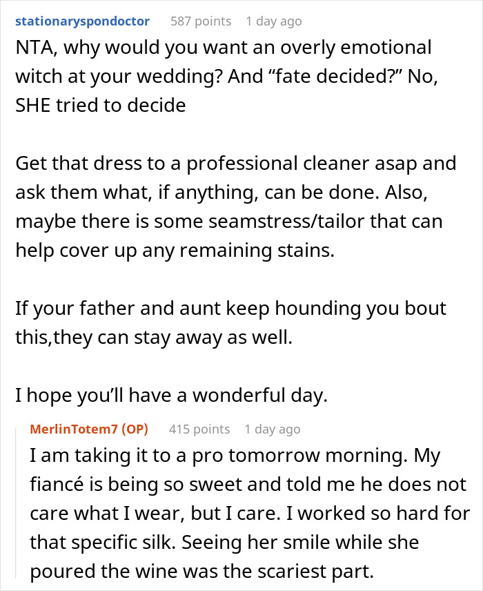
Task: Click the timestamp on stationaryspondoctor's comment
Action: 274,21
